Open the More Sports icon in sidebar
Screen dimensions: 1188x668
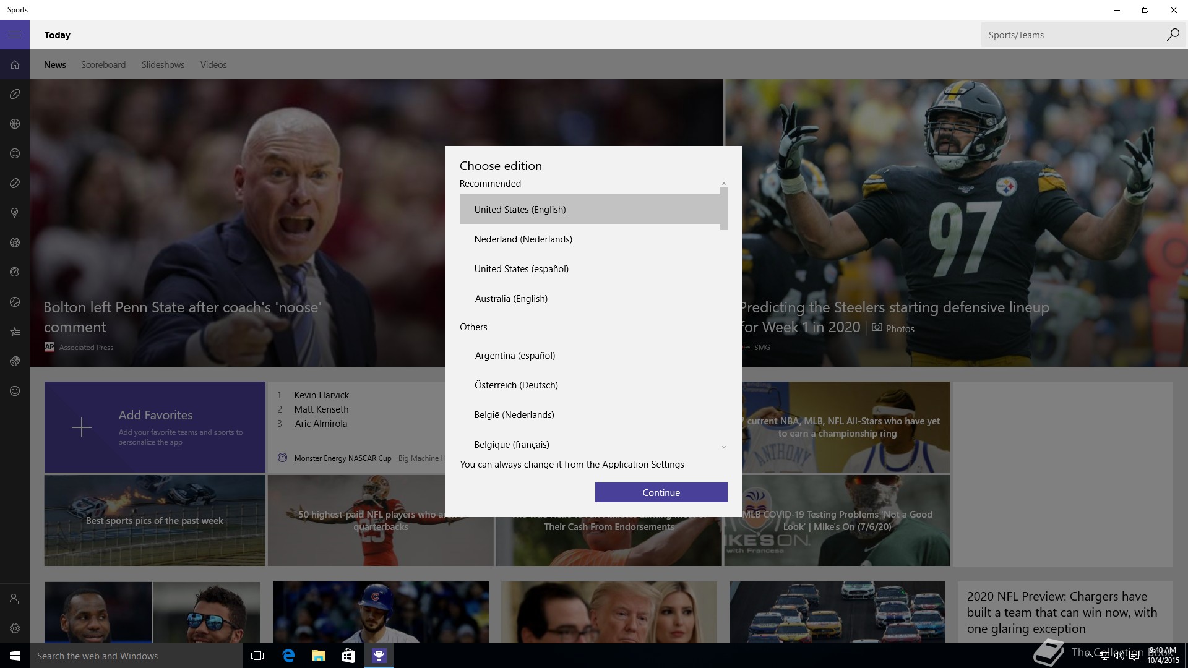click(x=15, y=361)
